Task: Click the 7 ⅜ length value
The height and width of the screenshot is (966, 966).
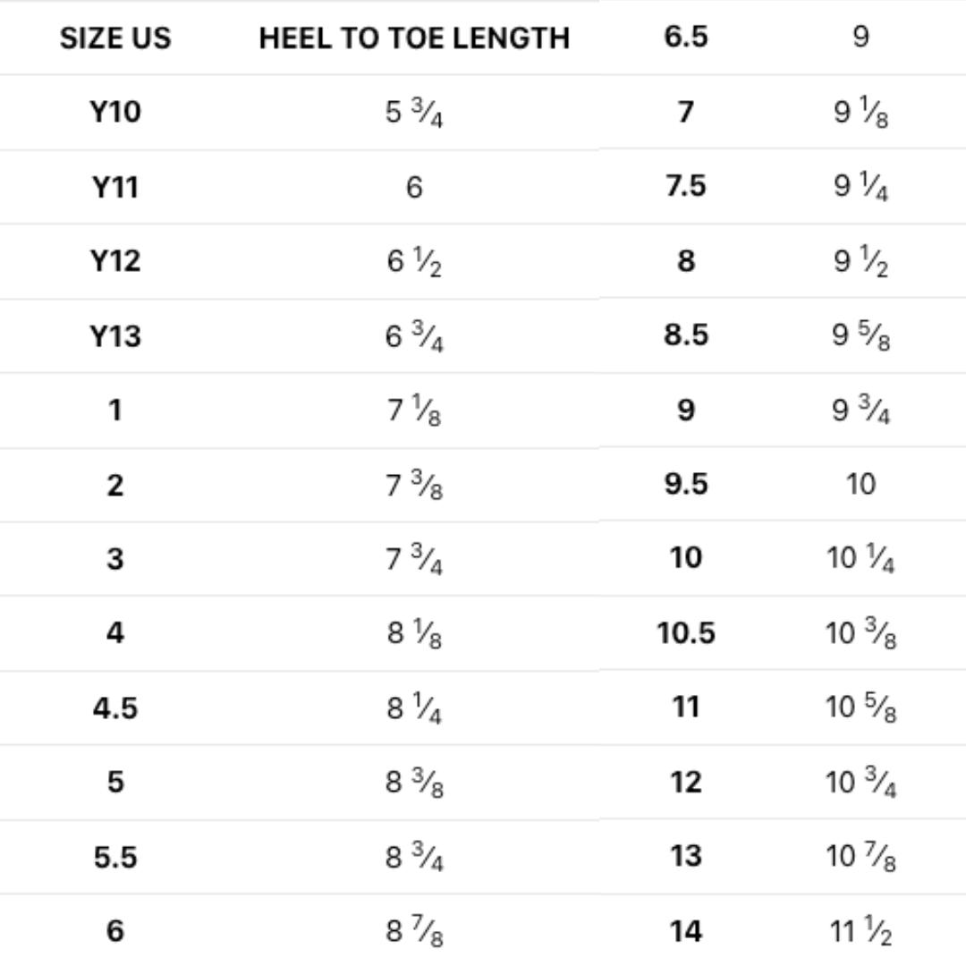Action: [414, 486]
